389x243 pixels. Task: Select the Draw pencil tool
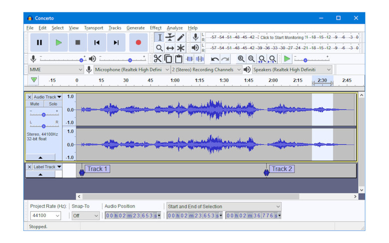click(181, 37)
